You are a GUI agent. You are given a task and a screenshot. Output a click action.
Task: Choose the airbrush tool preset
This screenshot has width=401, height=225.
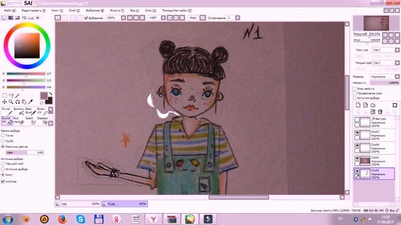(x=19, y=111)
